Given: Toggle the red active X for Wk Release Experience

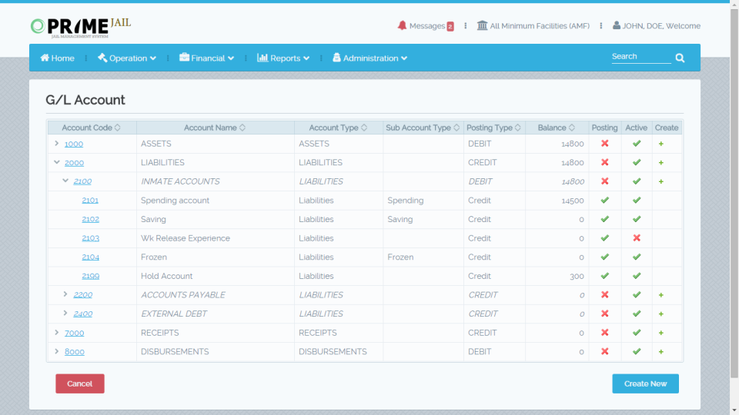Looking at the screenshot, I should 637,238.
